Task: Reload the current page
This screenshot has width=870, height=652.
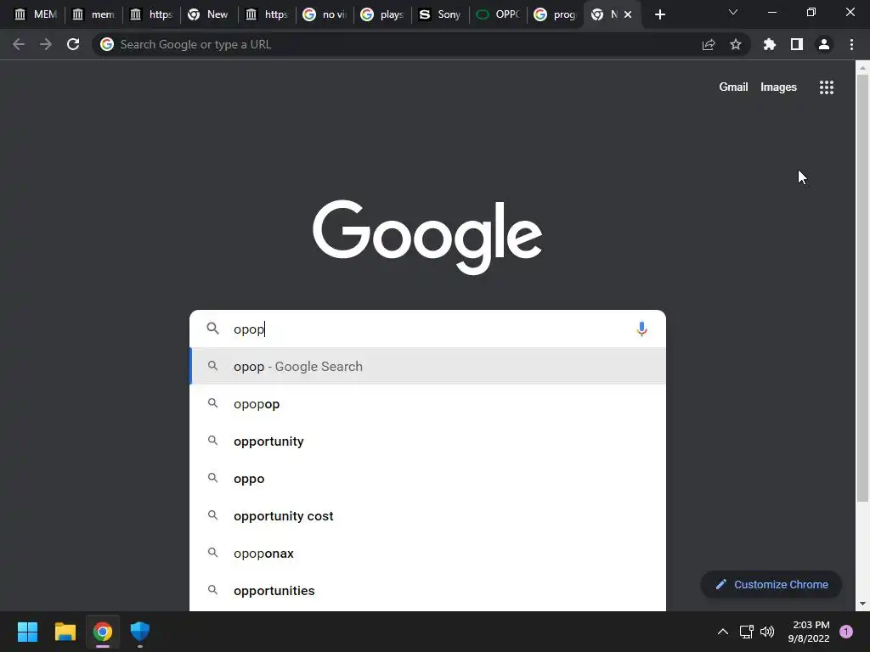Action: pos(73,44)
